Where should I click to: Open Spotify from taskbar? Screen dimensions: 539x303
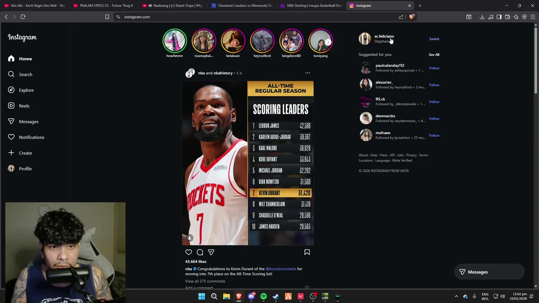(x=264, y=297)
